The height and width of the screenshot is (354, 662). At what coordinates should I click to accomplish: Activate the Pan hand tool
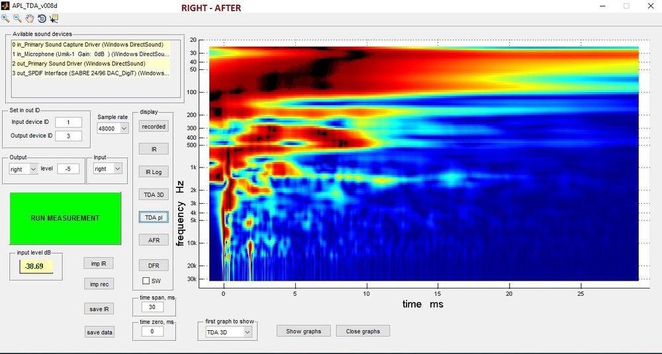pos(30,18)
